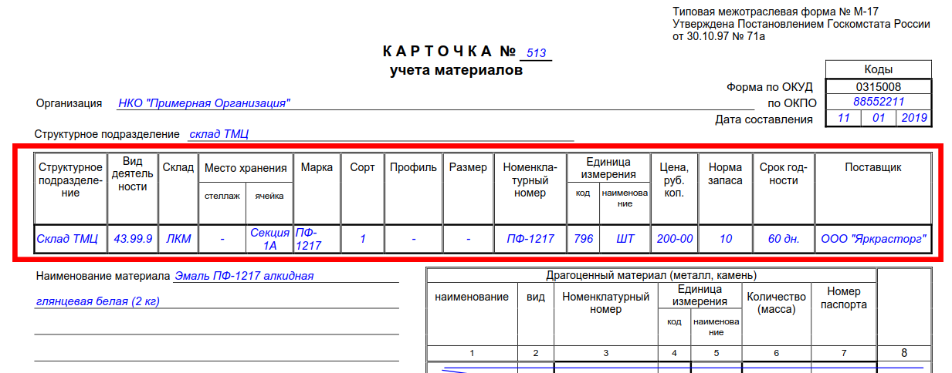The height and width of the screenshot is (373, 952).
Task: Click material name 'Эмаль ПФ-1217 алкидная'
Action: click(244, 276)
